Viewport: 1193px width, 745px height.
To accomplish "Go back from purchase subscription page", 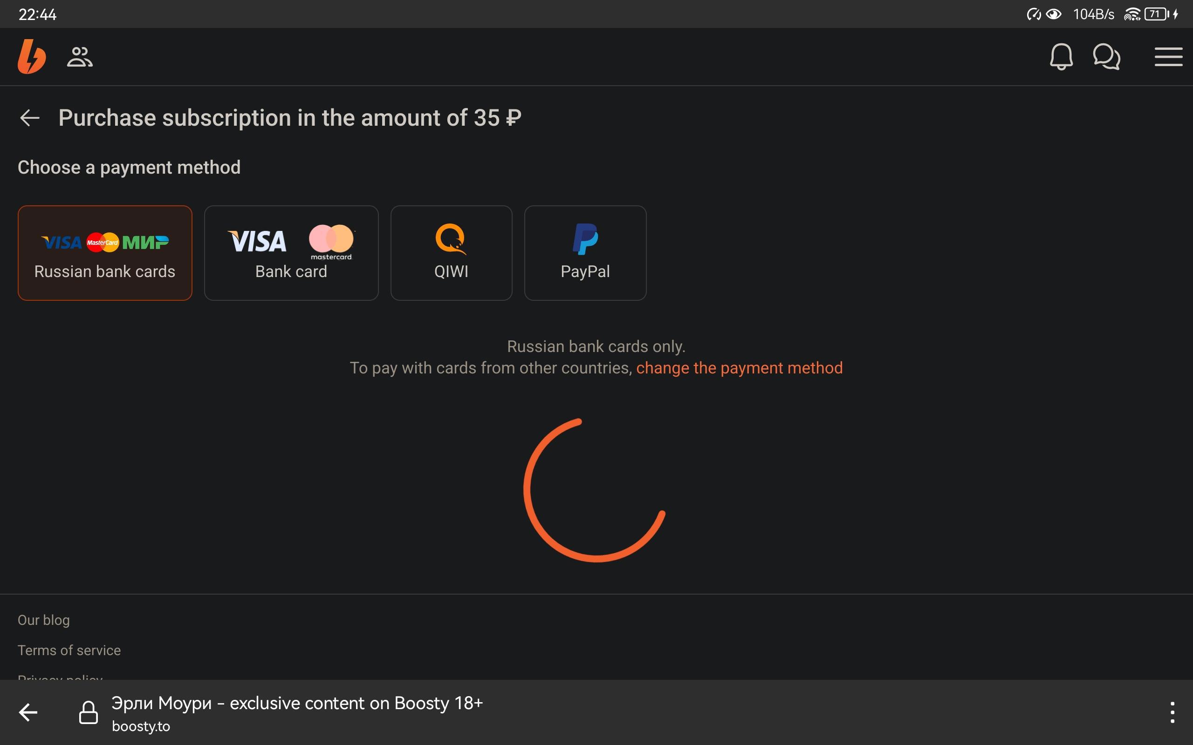I will coord(29,118).
